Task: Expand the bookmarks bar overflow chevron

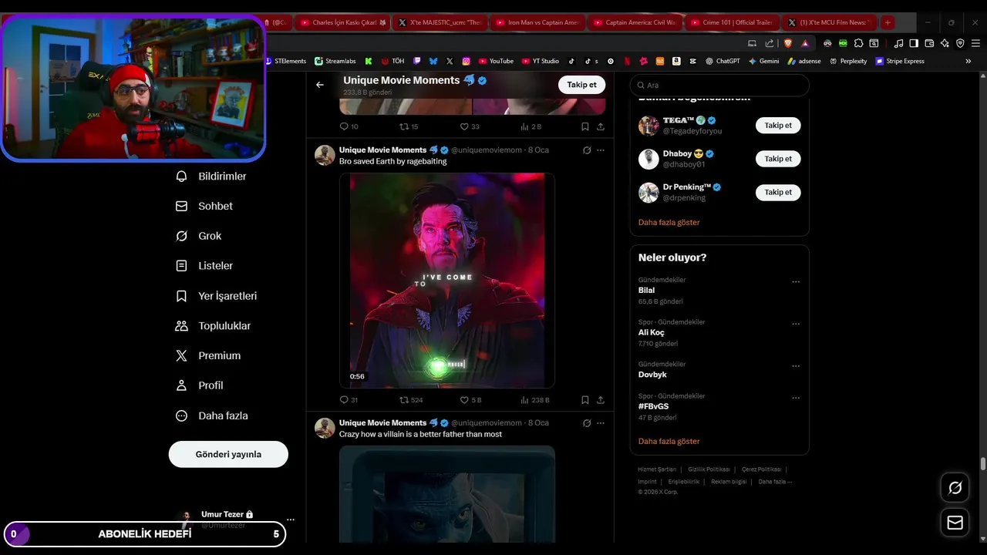Action: point(968,61)
